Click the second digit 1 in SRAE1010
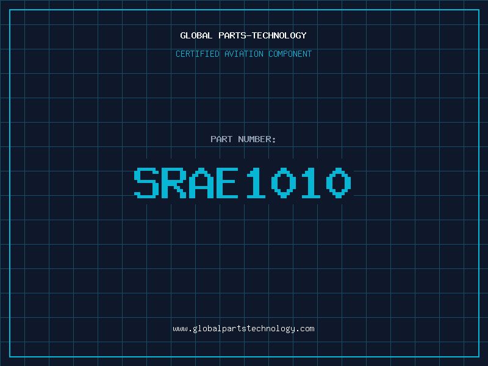The width and height of the screenshot is (488, 366). pyautogui.click(x=312, y=183)
